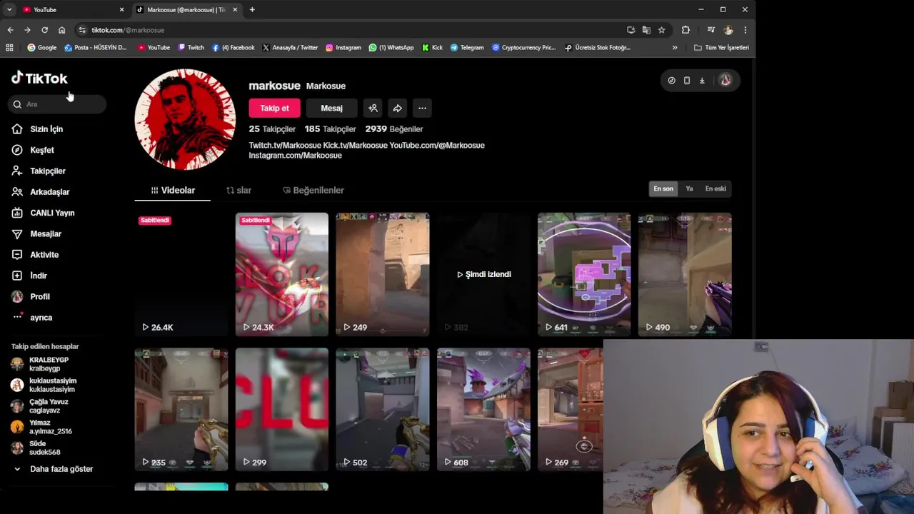Image resolution: width=914 pixels, height=514 pixels.
Task: Click the TikTok logo
Action: 39,78
